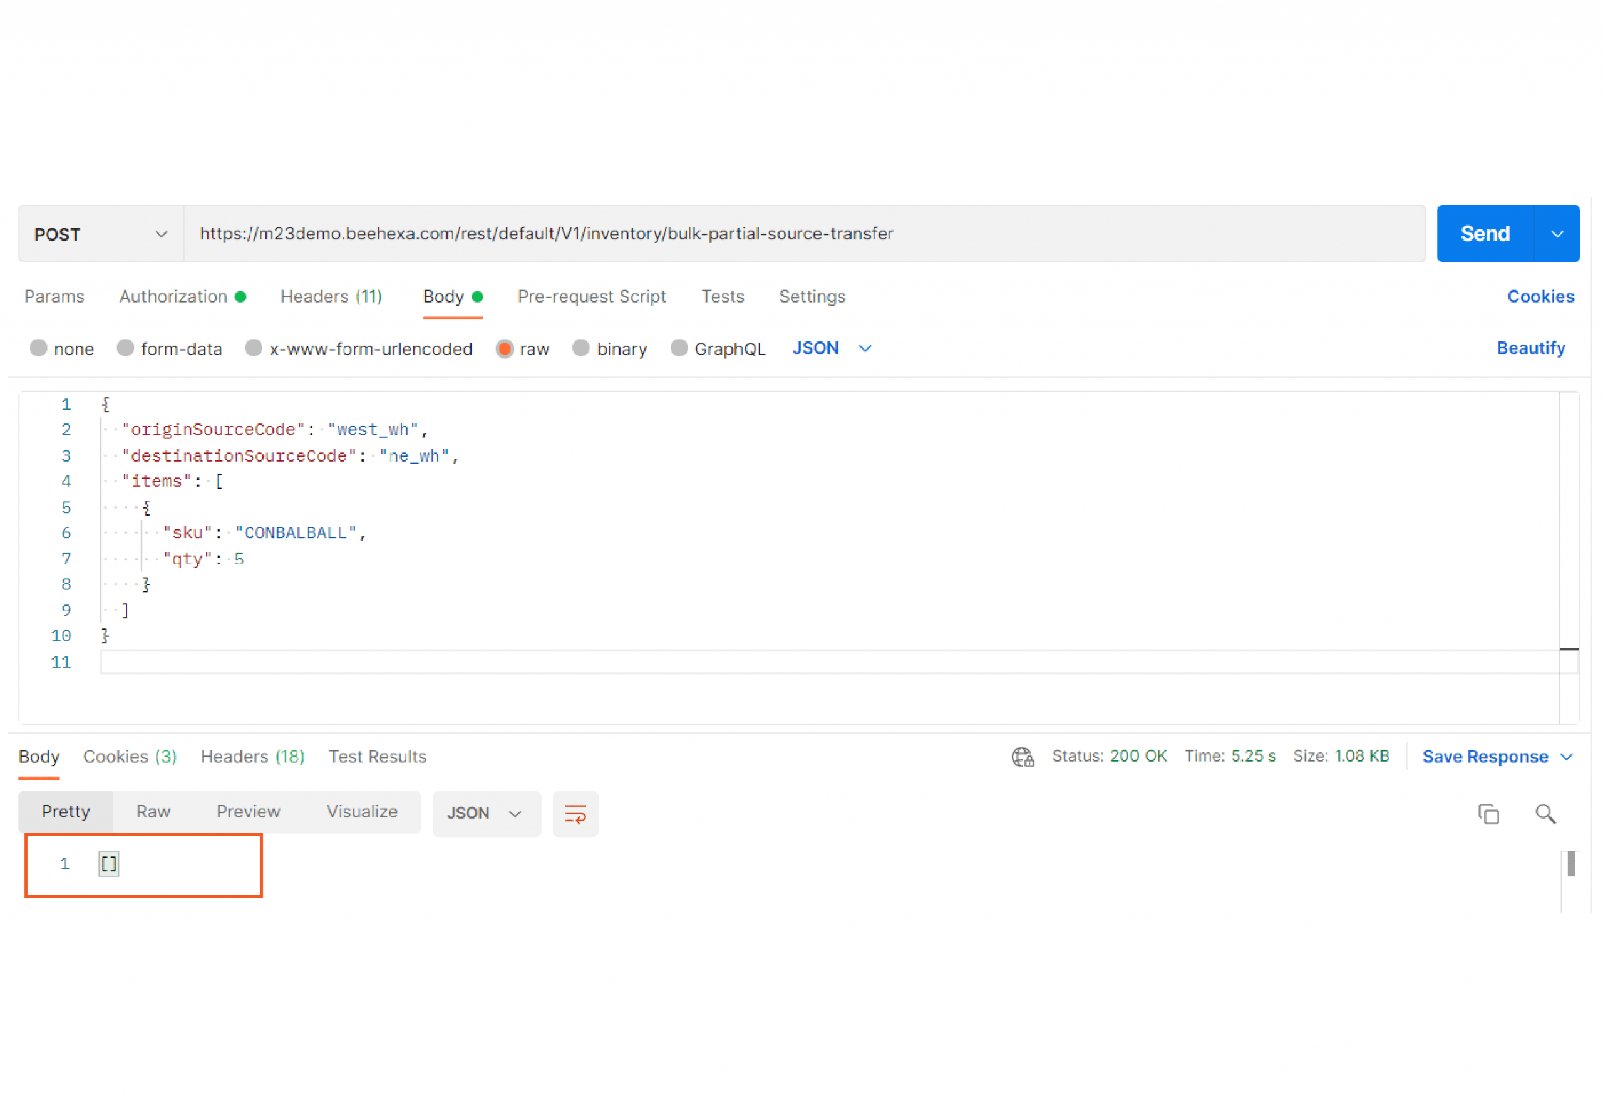The height and width of the screenshot is (1110, 1603).
Task: Select the GraphQL radio button
Action: (x=678, y=348)
